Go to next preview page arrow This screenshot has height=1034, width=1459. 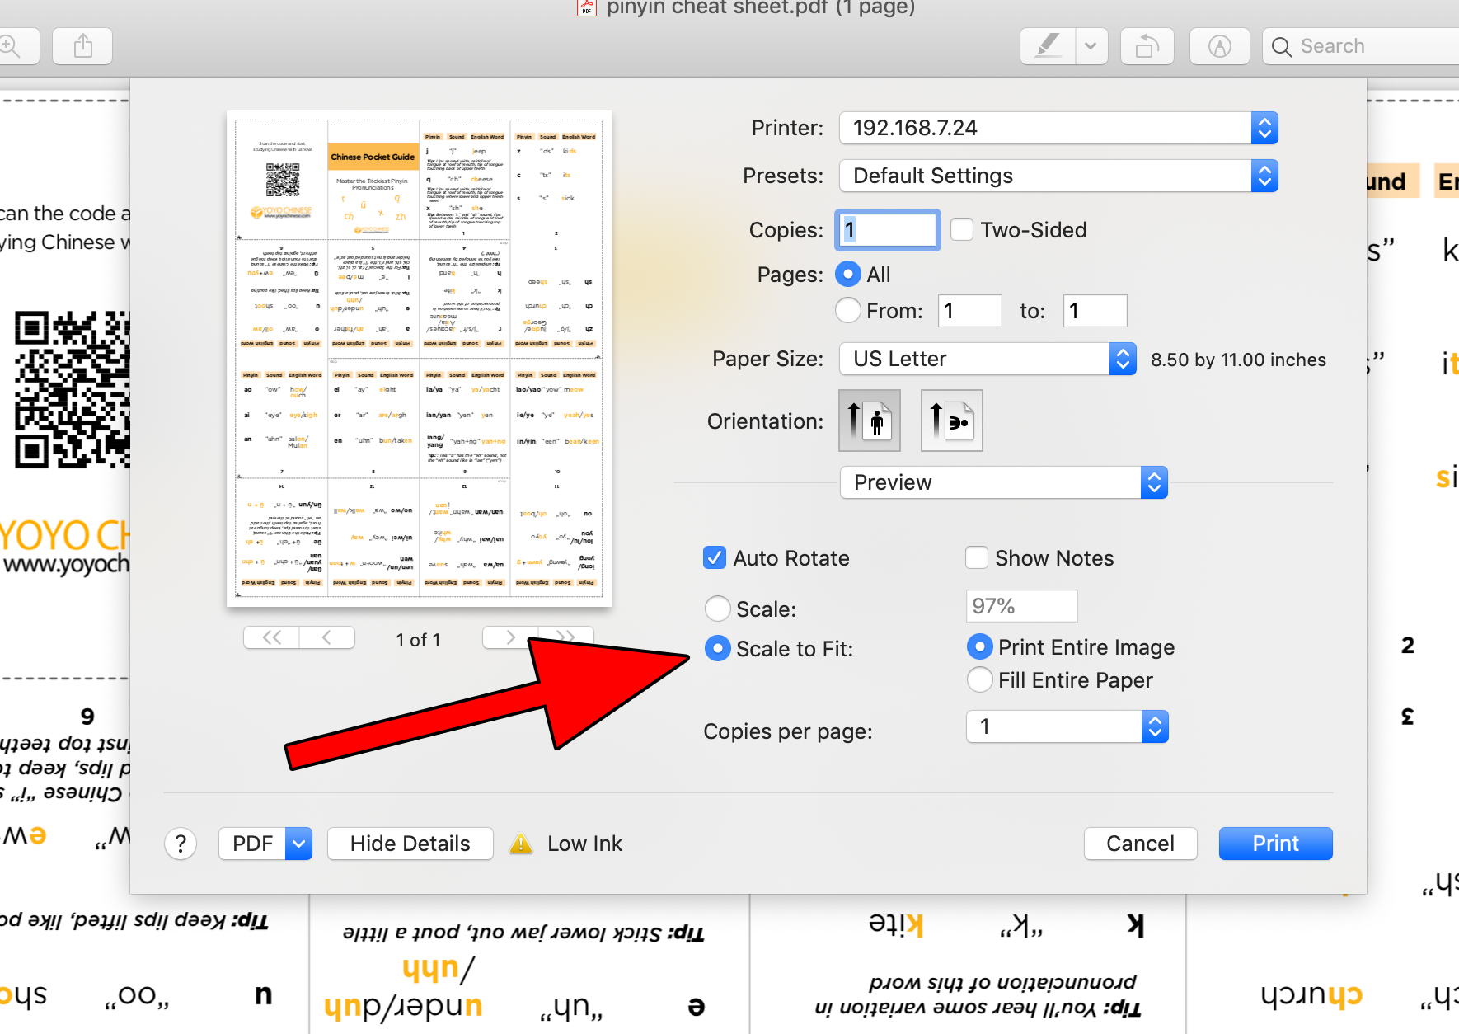510,637
